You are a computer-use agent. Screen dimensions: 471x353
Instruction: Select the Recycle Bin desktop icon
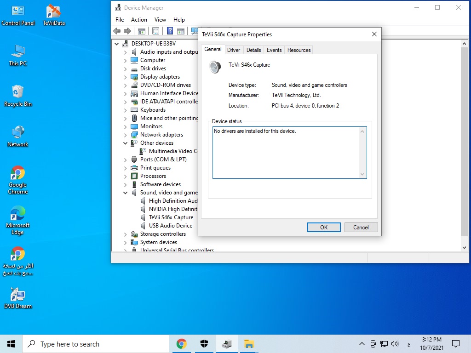point(18,96)
